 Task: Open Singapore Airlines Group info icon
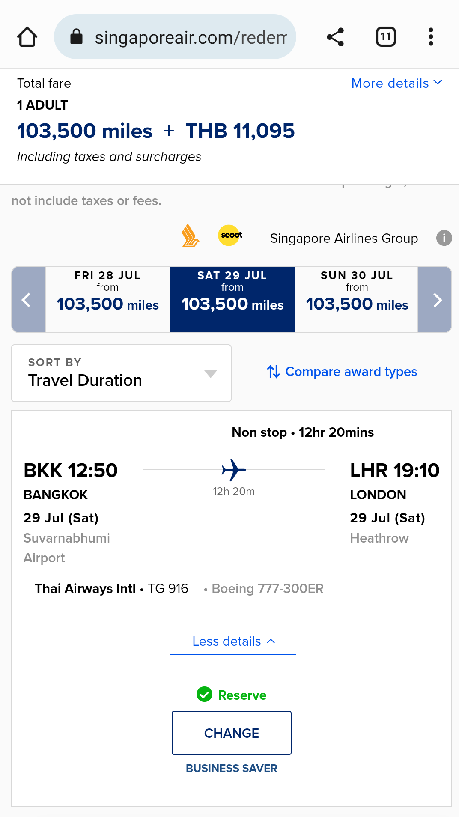point(444,238)
